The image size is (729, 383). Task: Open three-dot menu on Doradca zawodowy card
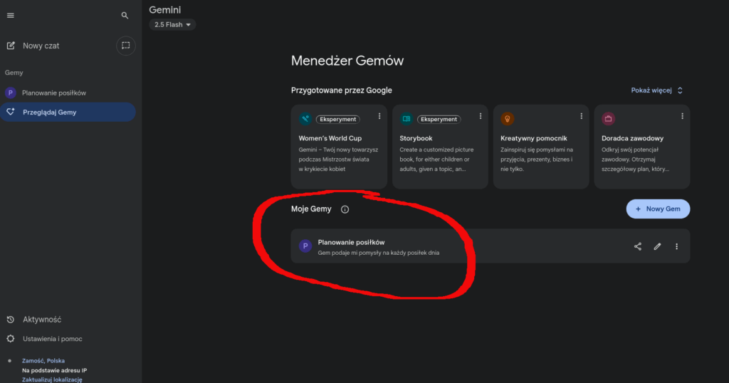pyautogui.click(x=683, y=116)
